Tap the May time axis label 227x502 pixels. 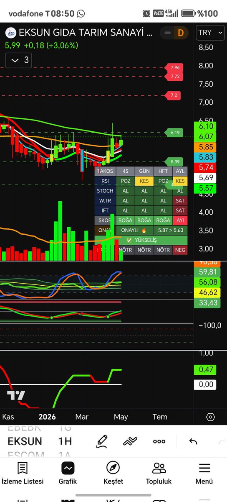click(121, 417)
